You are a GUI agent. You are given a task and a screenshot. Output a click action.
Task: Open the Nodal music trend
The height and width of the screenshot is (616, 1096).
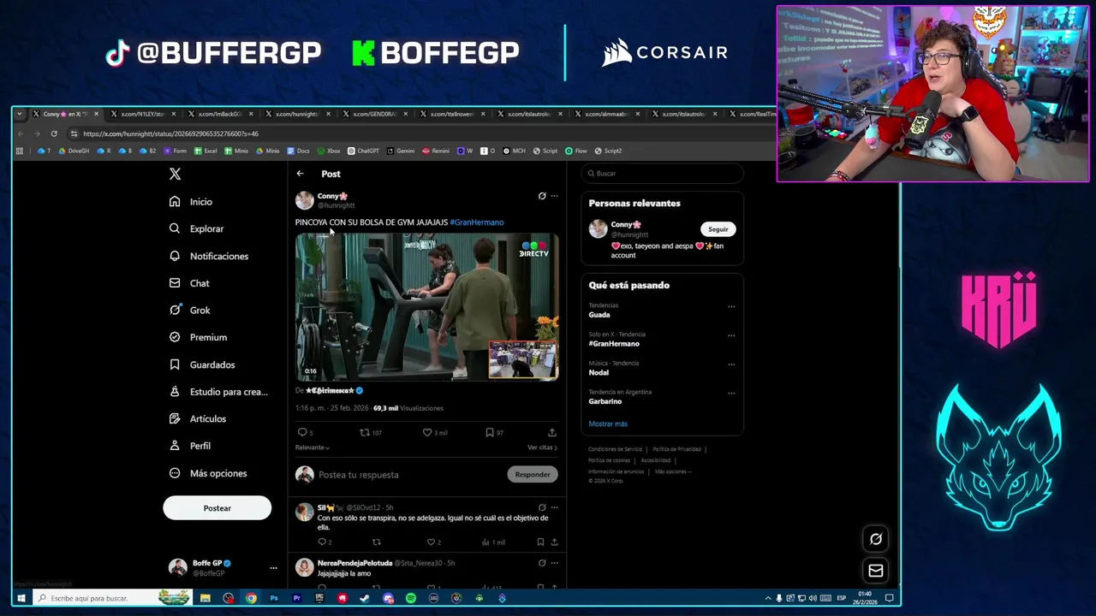(x=599, y=373)
